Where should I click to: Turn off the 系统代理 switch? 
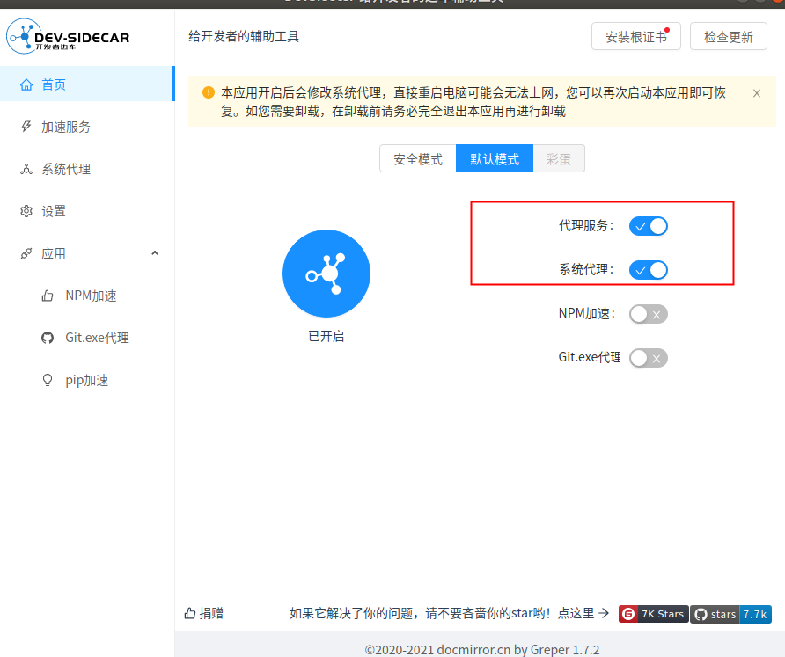pyautogui.click(x=649, y=270)
